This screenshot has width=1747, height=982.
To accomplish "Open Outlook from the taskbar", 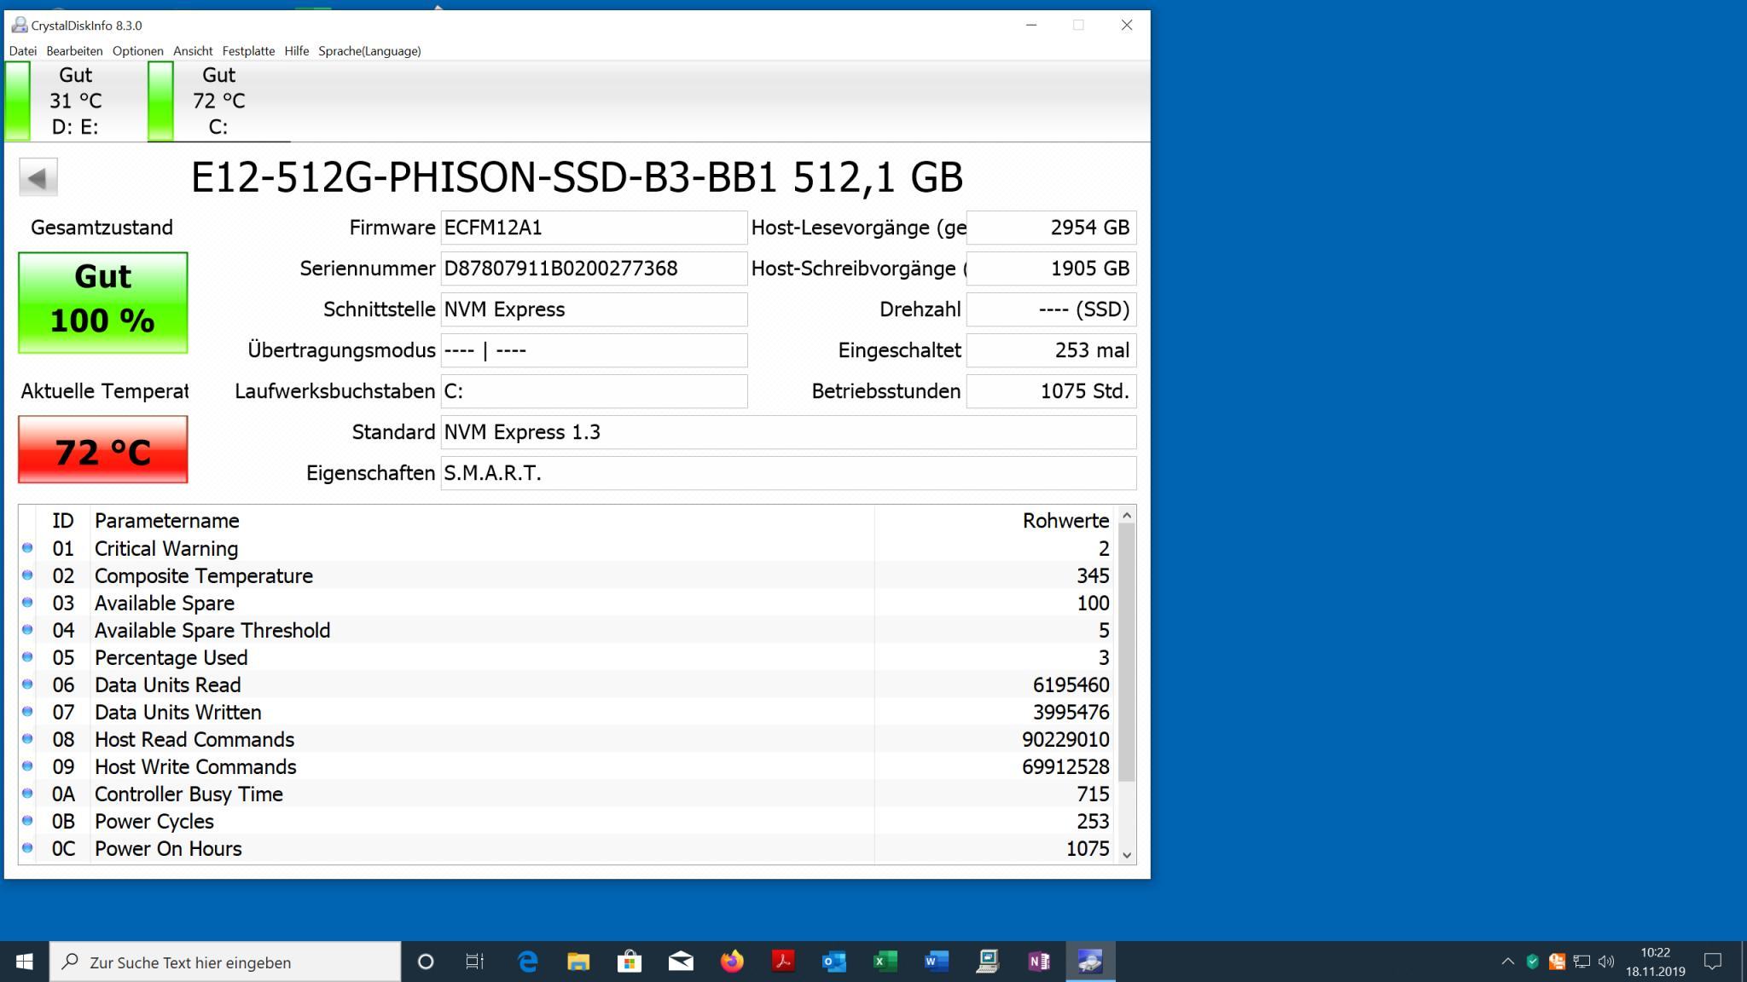I will (834, 962).
